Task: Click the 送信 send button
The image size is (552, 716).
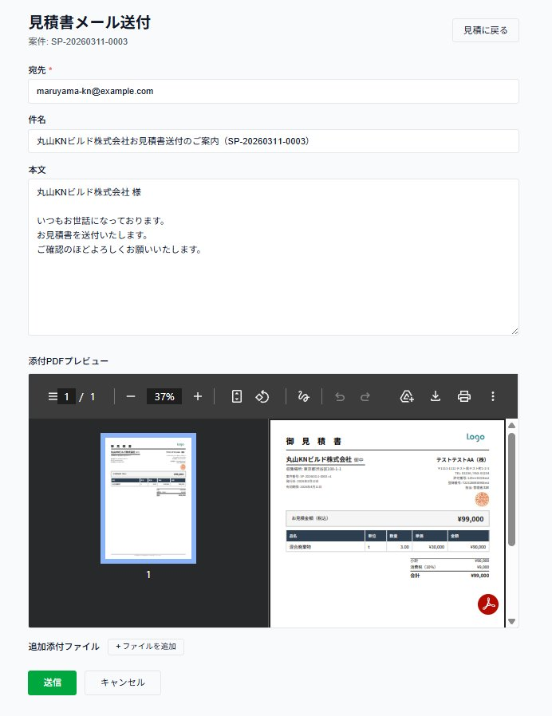Action: coord(52,683)
